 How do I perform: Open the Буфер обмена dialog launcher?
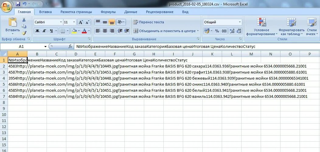[29, 39]
